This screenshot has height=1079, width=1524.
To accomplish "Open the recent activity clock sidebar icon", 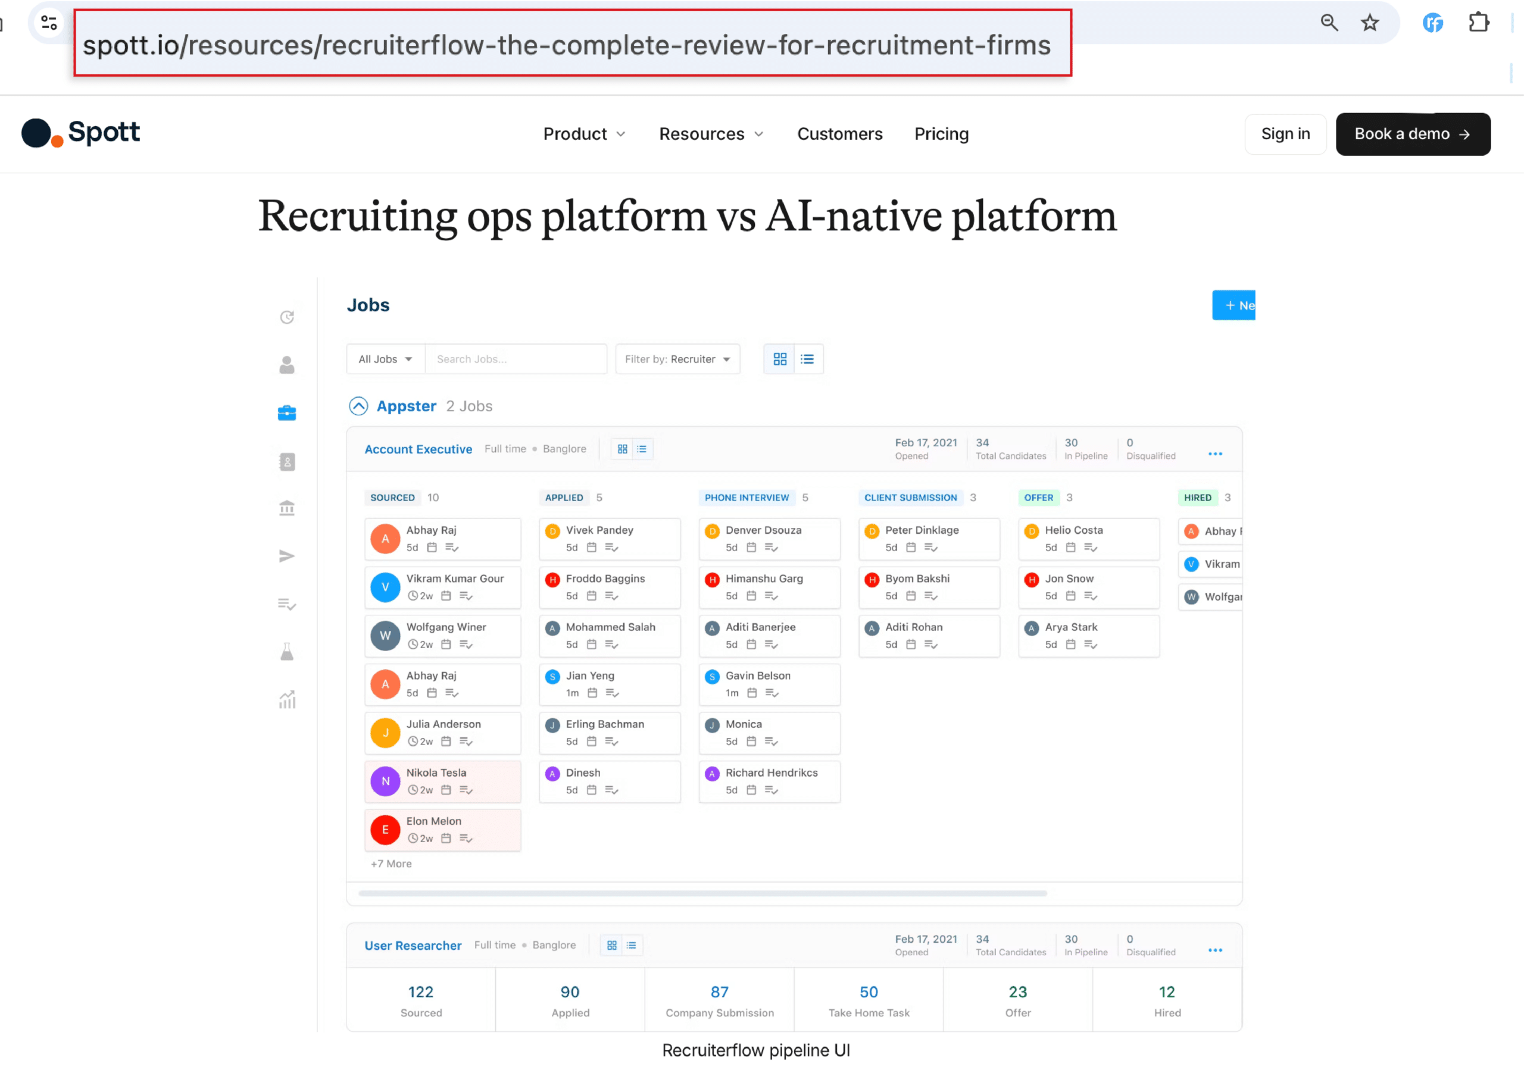I will pos(287,318).
